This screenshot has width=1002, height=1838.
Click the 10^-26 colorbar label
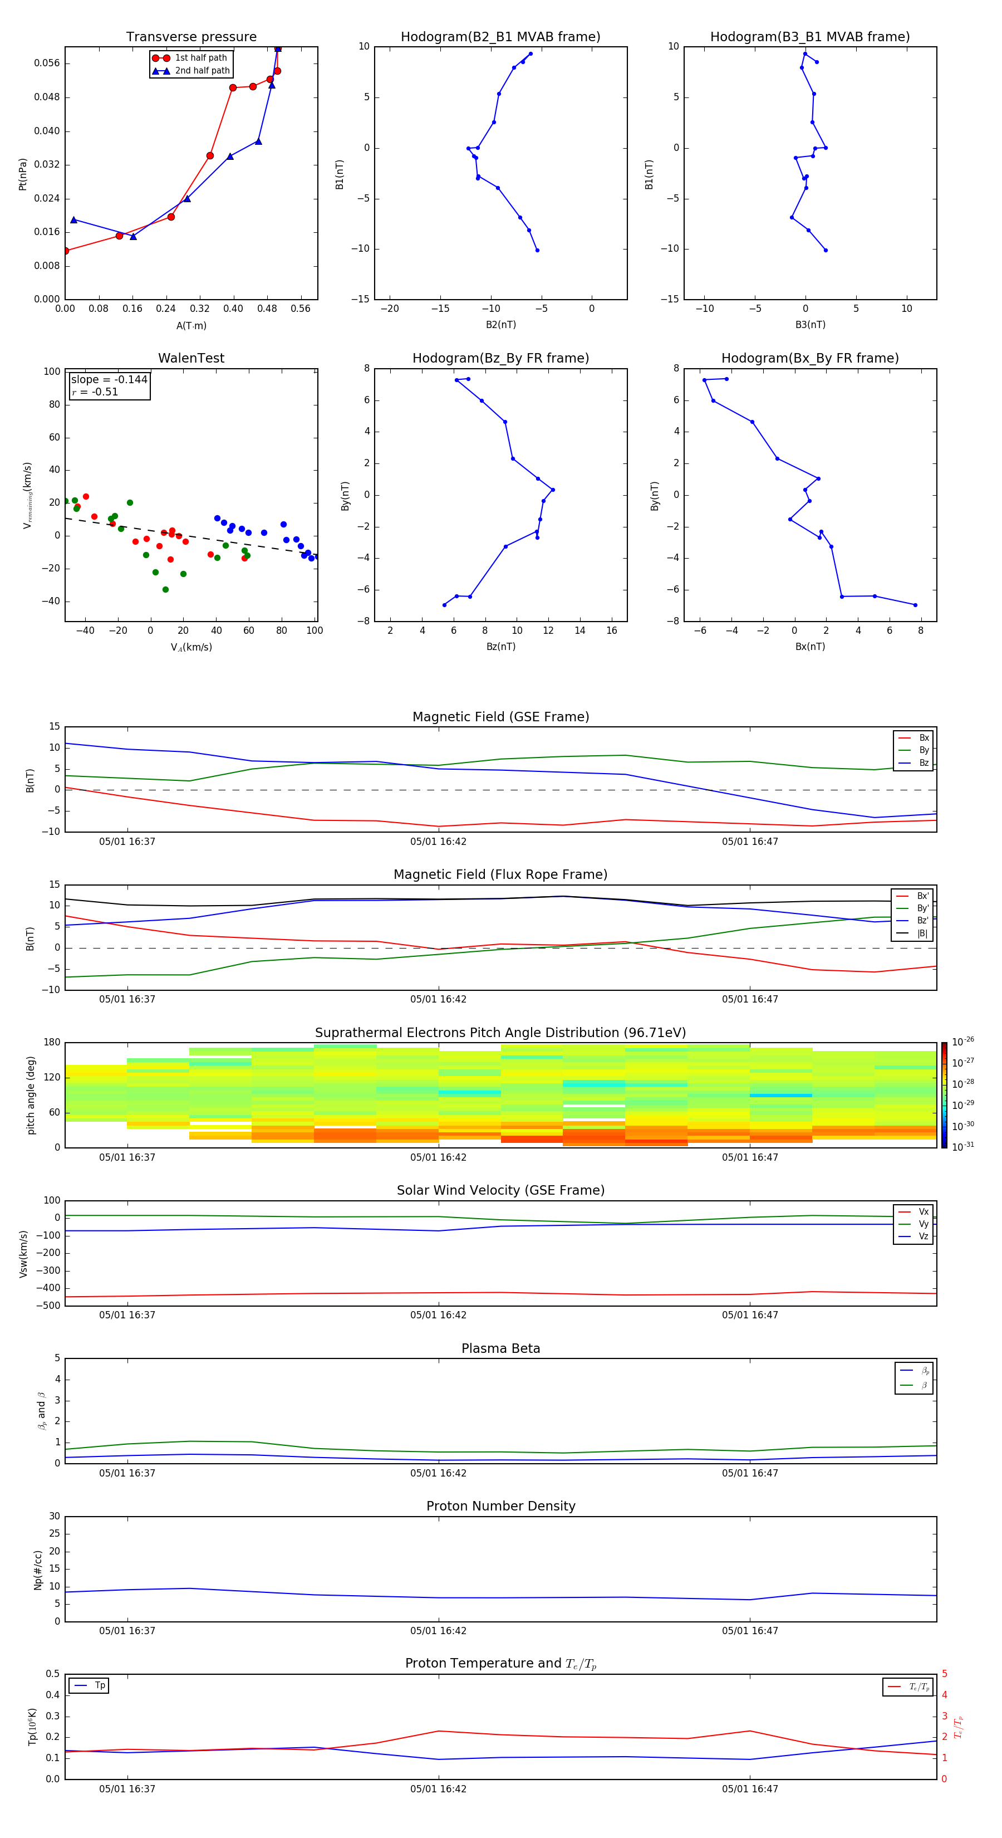(x=963, y=1042)
